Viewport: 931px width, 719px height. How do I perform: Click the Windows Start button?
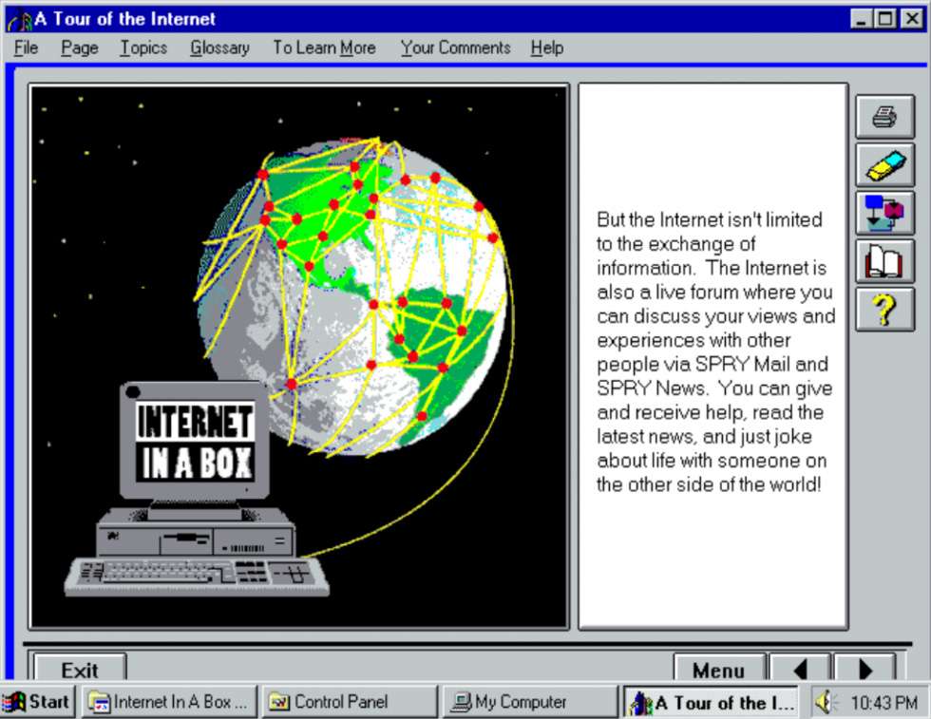click(37, 703)
